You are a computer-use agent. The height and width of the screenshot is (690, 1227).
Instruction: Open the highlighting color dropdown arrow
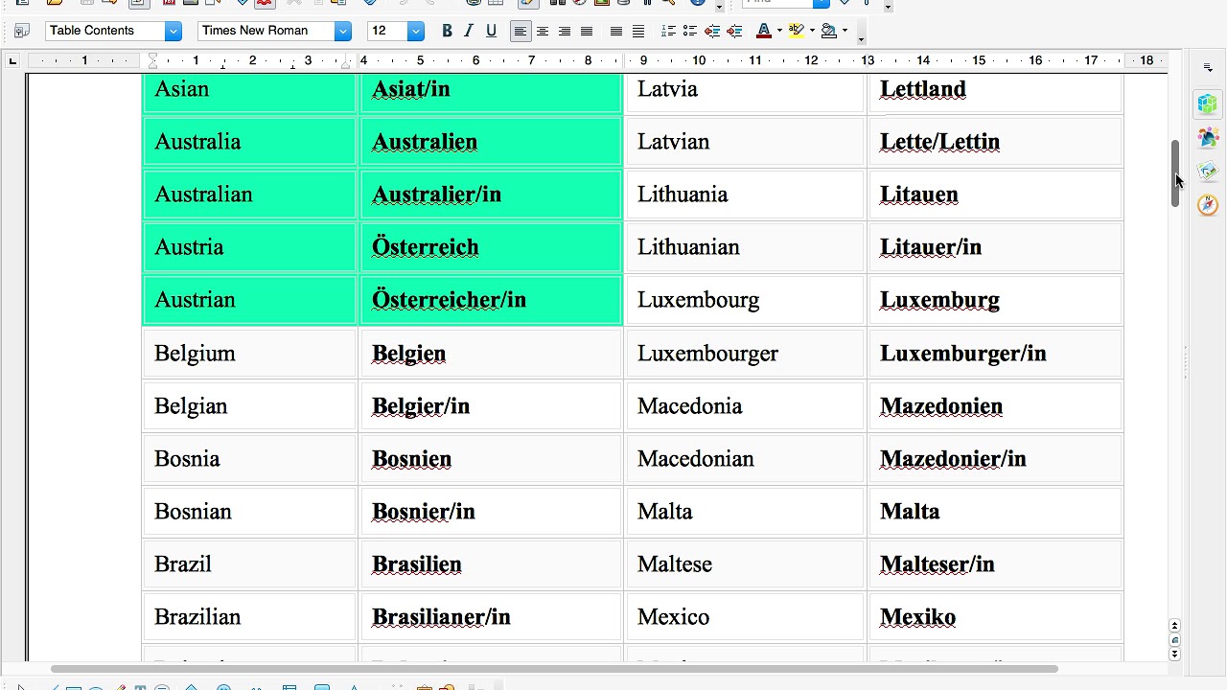pyautogui.click(x=812, y=31)
